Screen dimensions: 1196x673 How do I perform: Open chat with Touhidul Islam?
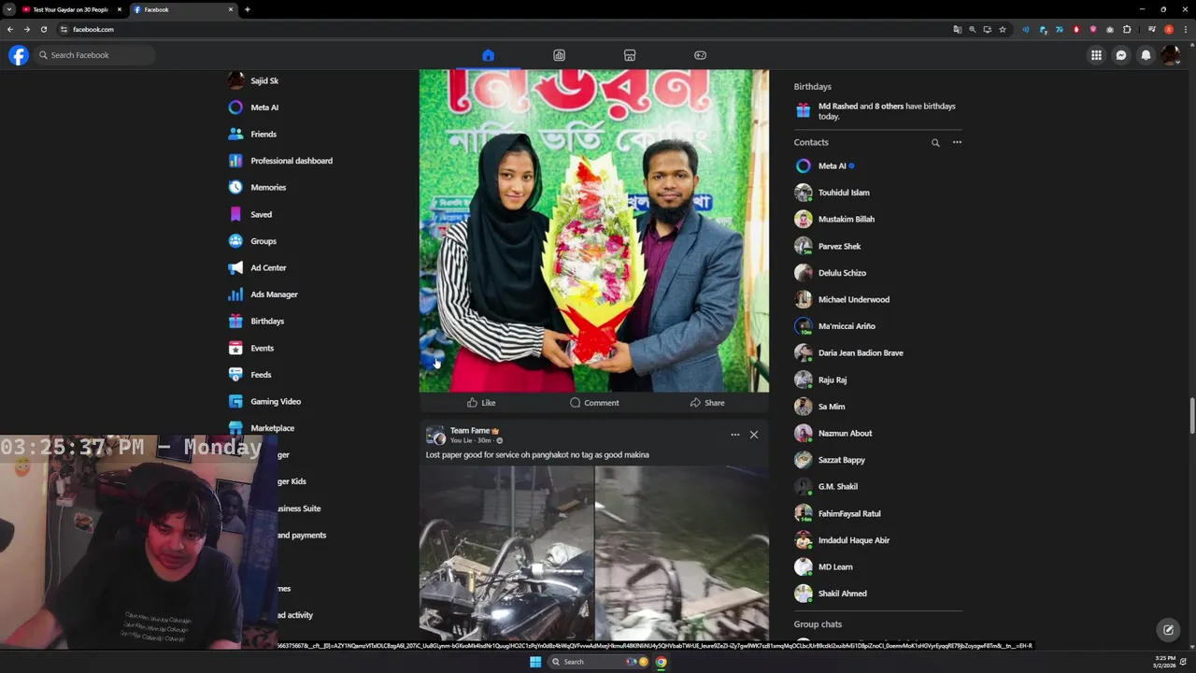click(878, 193)
